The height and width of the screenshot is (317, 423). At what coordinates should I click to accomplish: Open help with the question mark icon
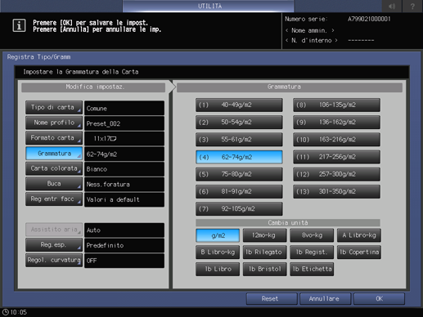(412, 6)
